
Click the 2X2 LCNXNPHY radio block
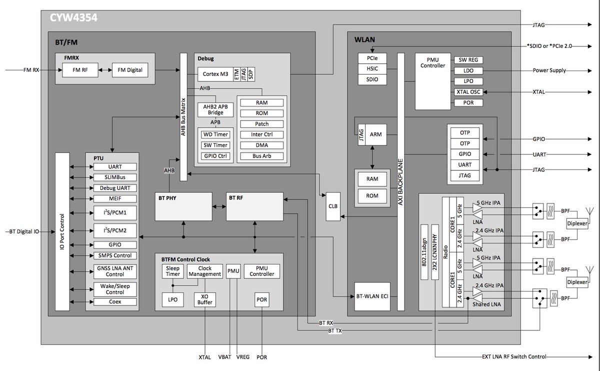434,252
